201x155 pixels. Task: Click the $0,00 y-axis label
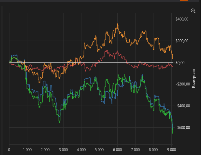[x=180, y=63]
